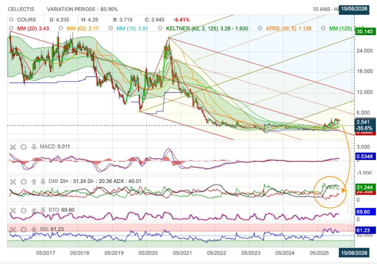Remove the STO indicator panel

[13, 211]
